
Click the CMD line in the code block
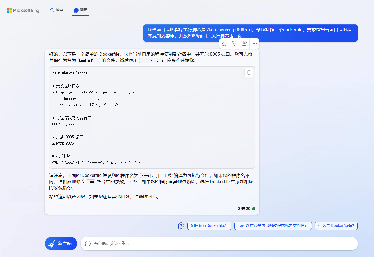[x=98, y=163]
